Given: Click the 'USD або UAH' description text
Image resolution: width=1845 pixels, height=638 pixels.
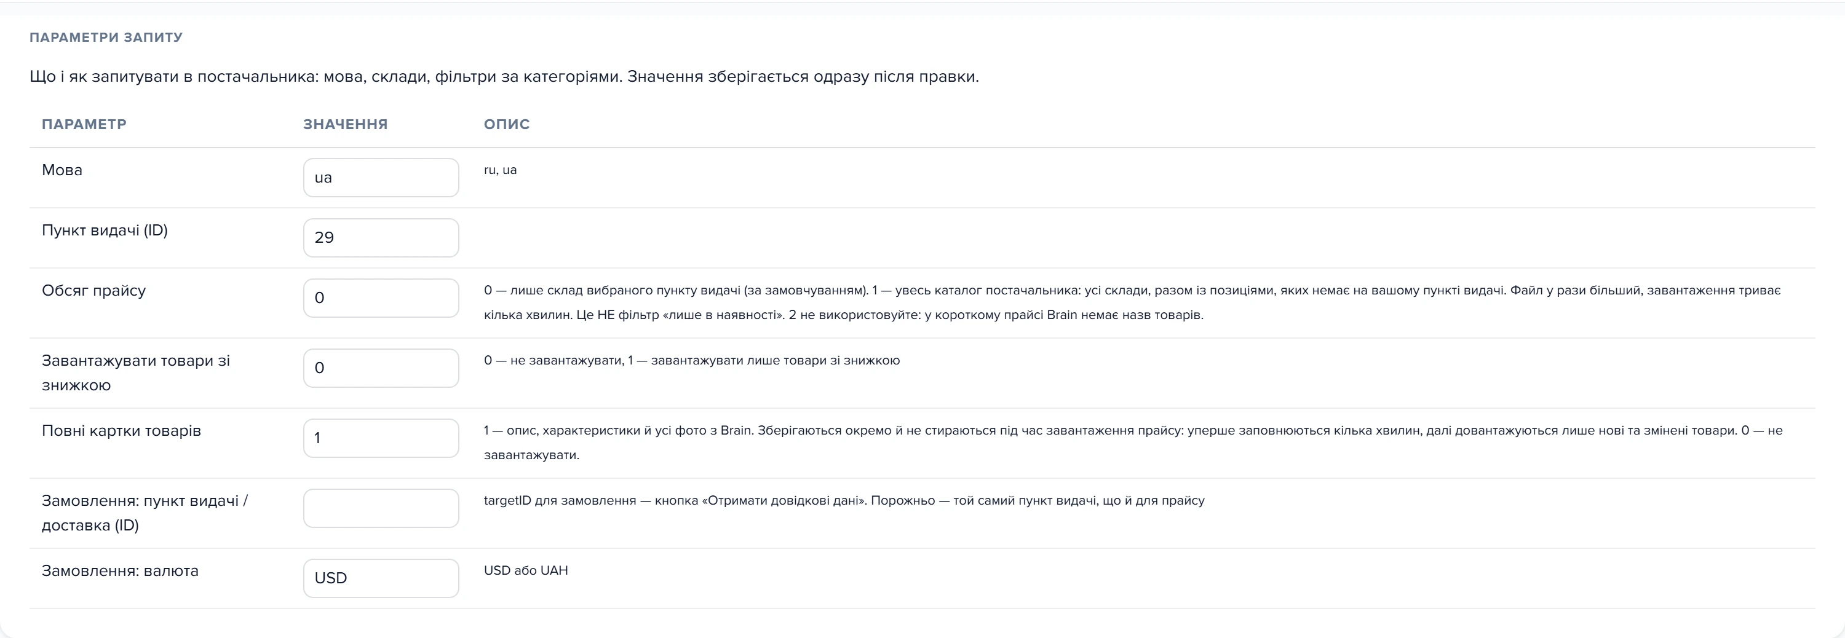Looking at the screenshot, I should pos(526,570).
